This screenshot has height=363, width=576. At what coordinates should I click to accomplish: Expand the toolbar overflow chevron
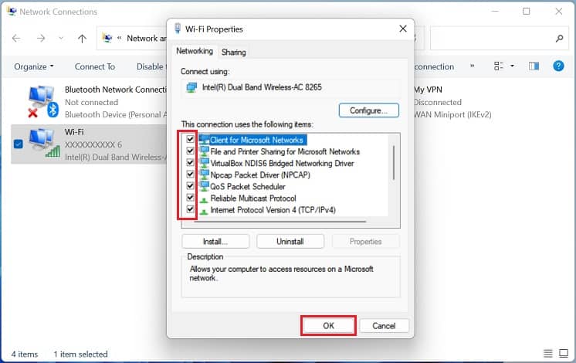472,66
